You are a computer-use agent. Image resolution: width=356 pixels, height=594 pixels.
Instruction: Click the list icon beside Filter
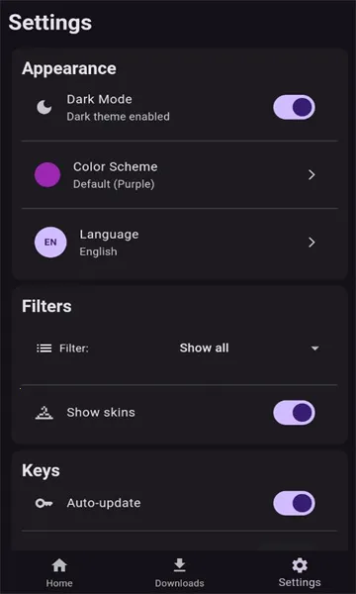(x=44, y=348)
